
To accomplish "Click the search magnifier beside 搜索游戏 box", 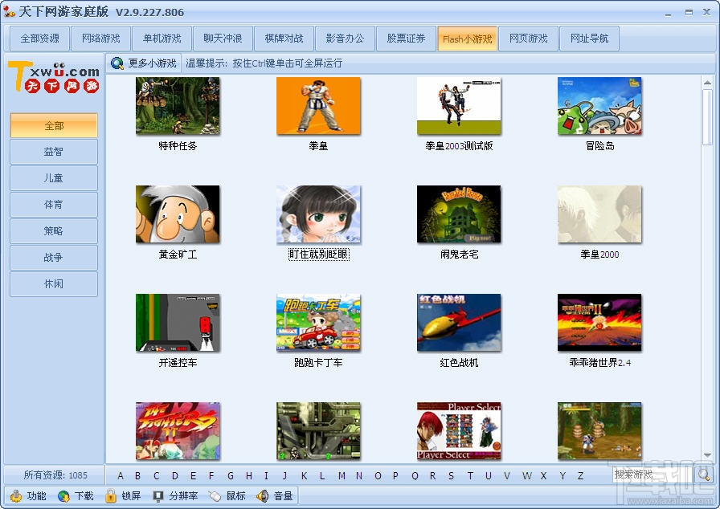I will click(703, 475).
